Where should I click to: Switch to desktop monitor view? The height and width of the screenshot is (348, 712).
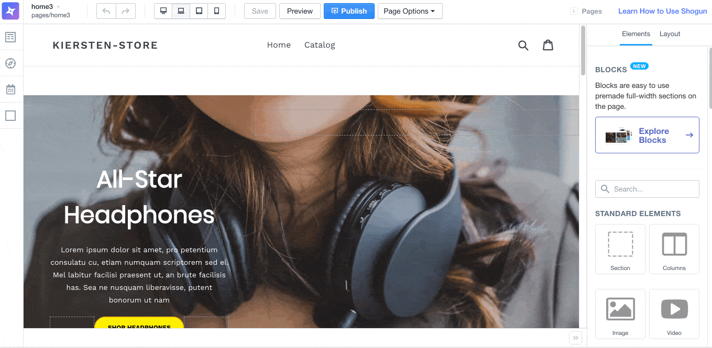pyautogui.click(x=163, y=11)
